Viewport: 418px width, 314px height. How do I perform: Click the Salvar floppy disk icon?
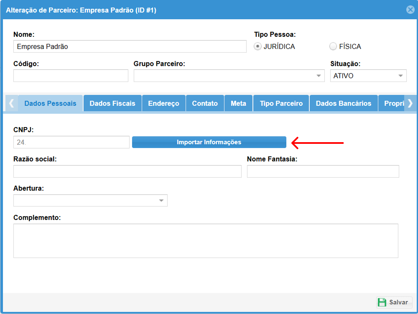pyautogui.click(x=382, y=302)
